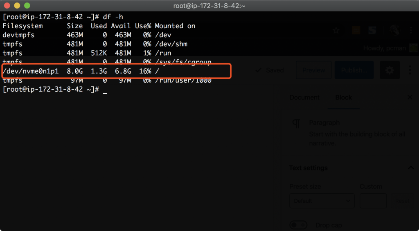
Task: Open the Preset size dropdown
Action: point(322,201)
